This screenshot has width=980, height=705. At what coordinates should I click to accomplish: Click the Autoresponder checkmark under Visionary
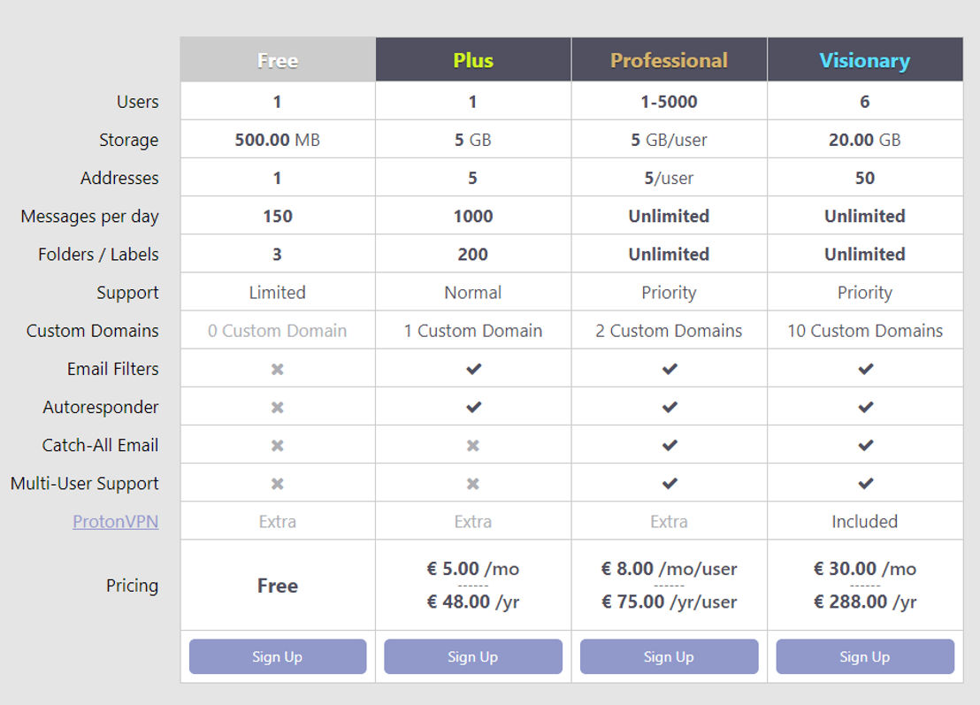coord(866,407)
